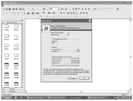
Task: Click the zoom magnifier icon
Action: [48, 9]
